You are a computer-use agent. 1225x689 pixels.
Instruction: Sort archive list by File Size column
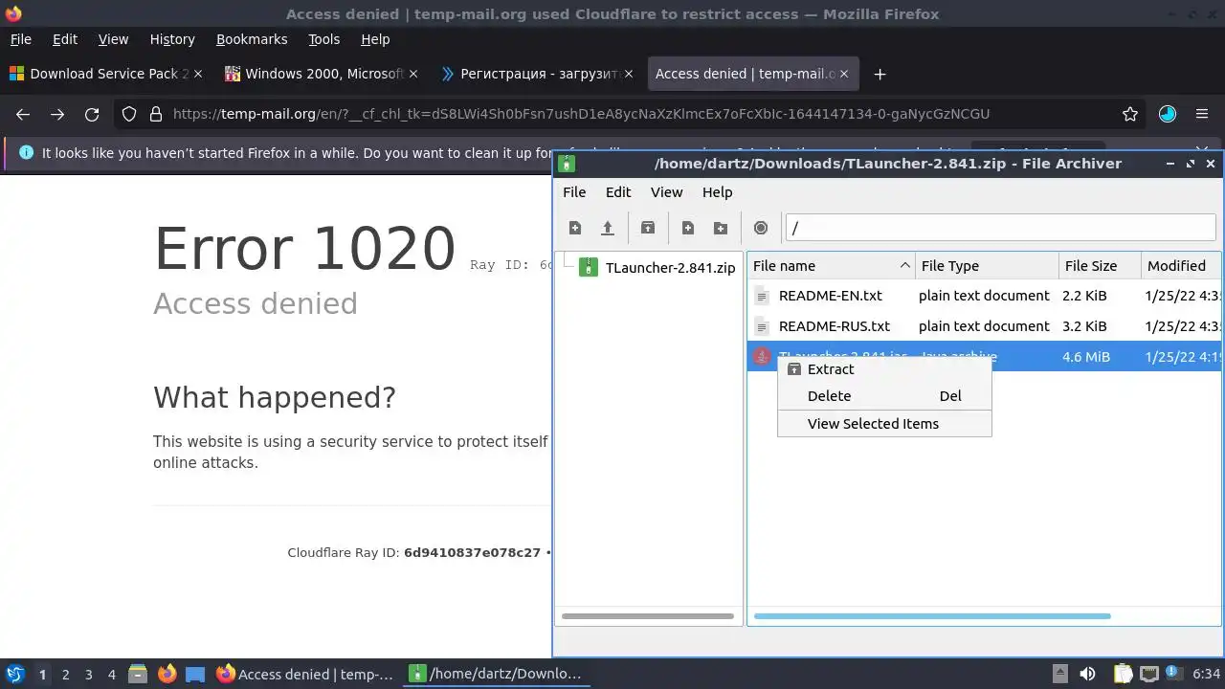point(1100,266)
